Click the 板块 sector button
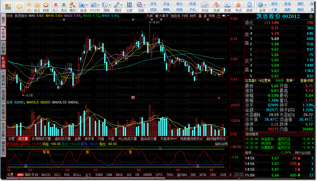 click(274, 4)
